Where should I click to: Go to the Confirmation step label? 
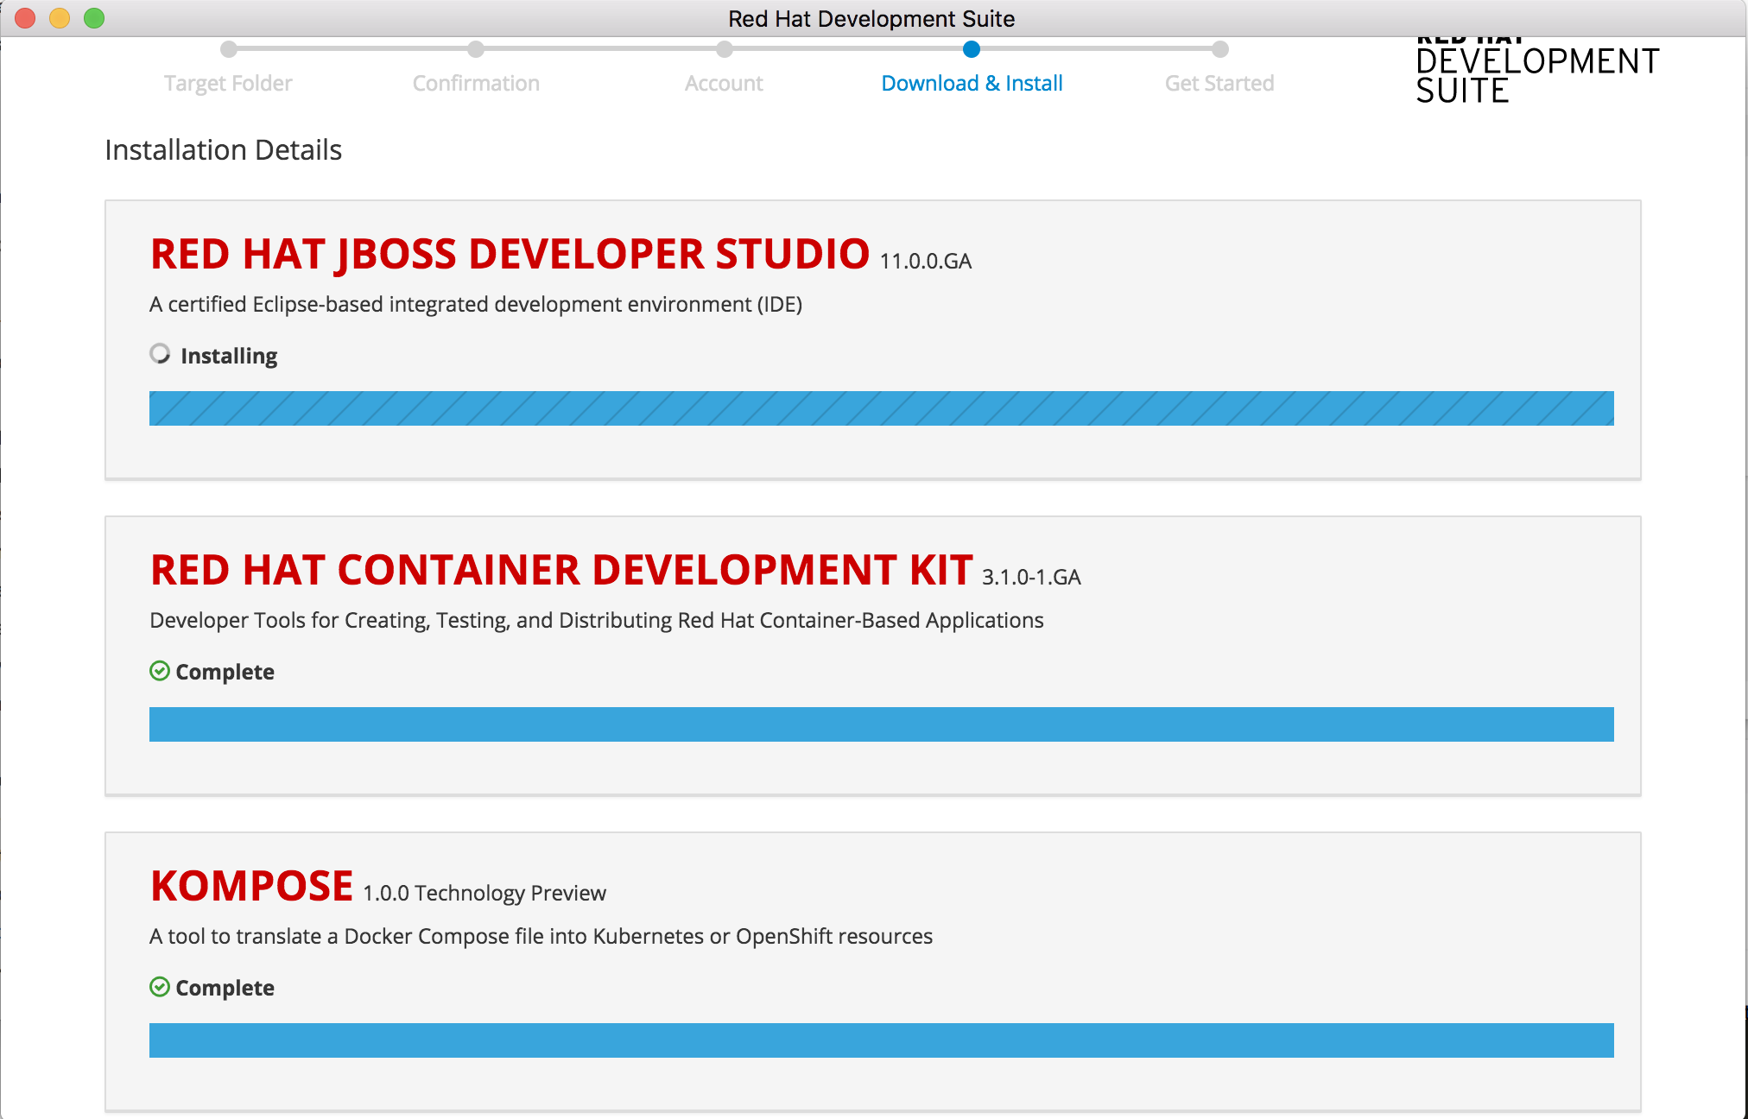click(x=476, y=84)
